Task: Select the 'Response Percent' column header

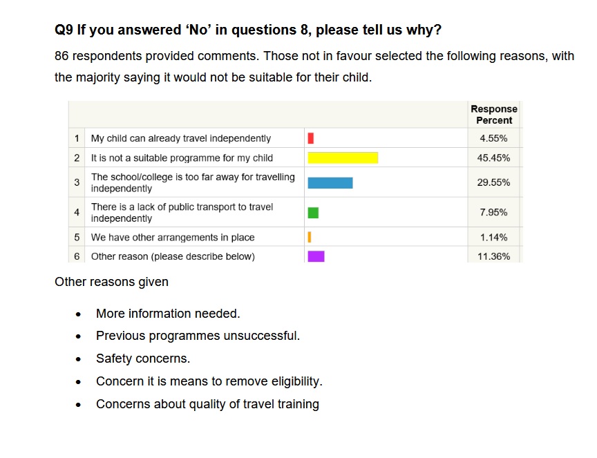Action: tap(493, 115)
